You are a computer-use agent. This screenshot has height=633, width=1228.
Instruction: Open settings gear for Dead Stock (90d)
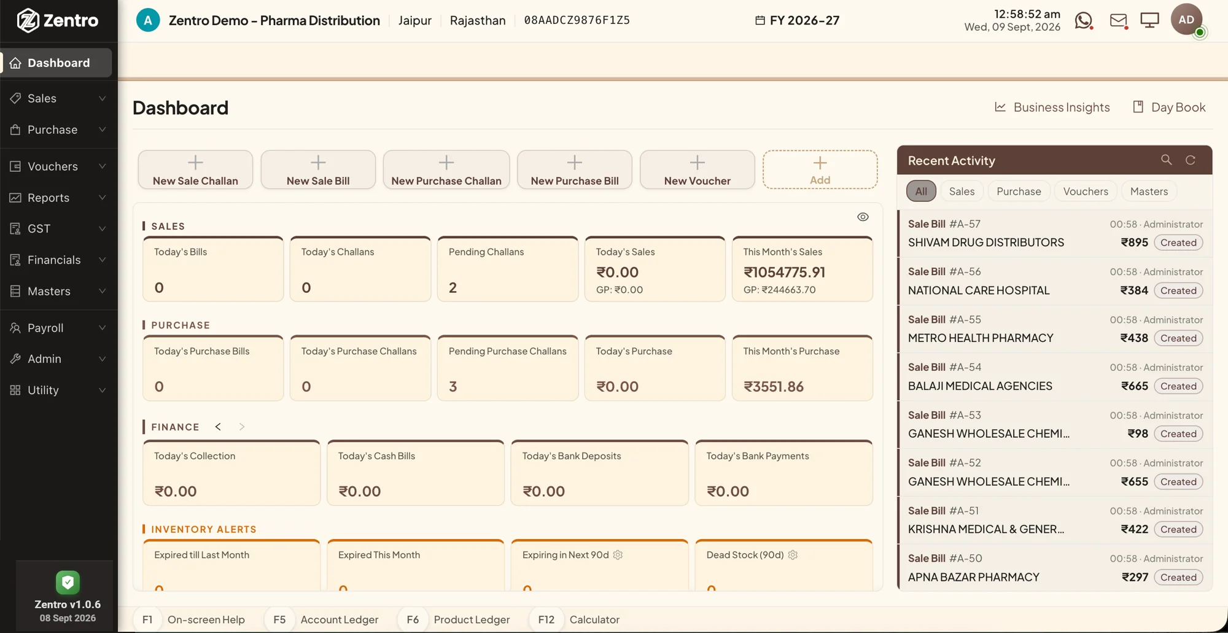793,555
